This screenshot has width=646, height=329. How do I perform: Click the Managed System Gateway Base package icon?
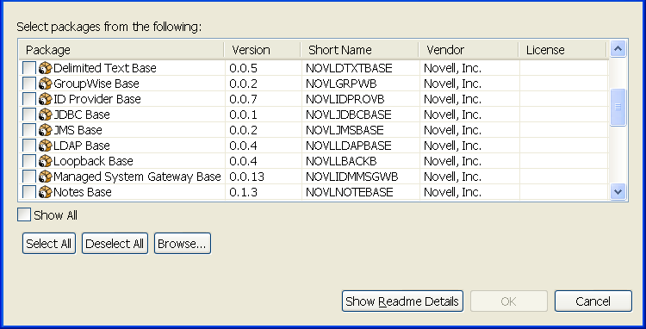point(46,177)
